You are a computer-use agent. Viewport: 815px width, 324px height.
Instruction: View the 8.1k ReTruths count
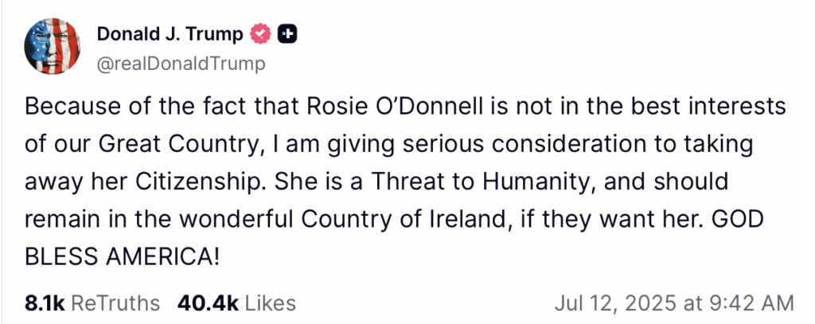45,303
